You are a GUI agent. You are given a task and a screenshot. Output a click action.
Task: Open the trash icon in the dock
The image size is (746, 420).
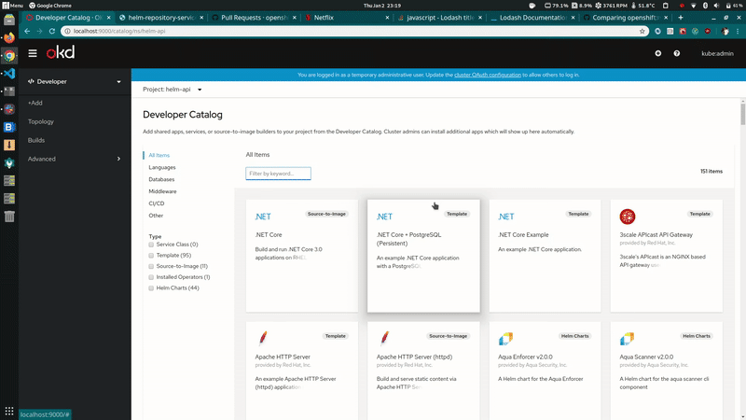9,217
